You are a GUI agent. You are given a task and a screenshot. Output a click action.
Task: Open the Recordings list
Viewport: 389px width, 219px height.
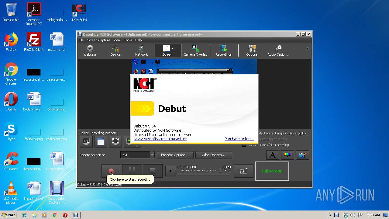[x=224, y=51]
